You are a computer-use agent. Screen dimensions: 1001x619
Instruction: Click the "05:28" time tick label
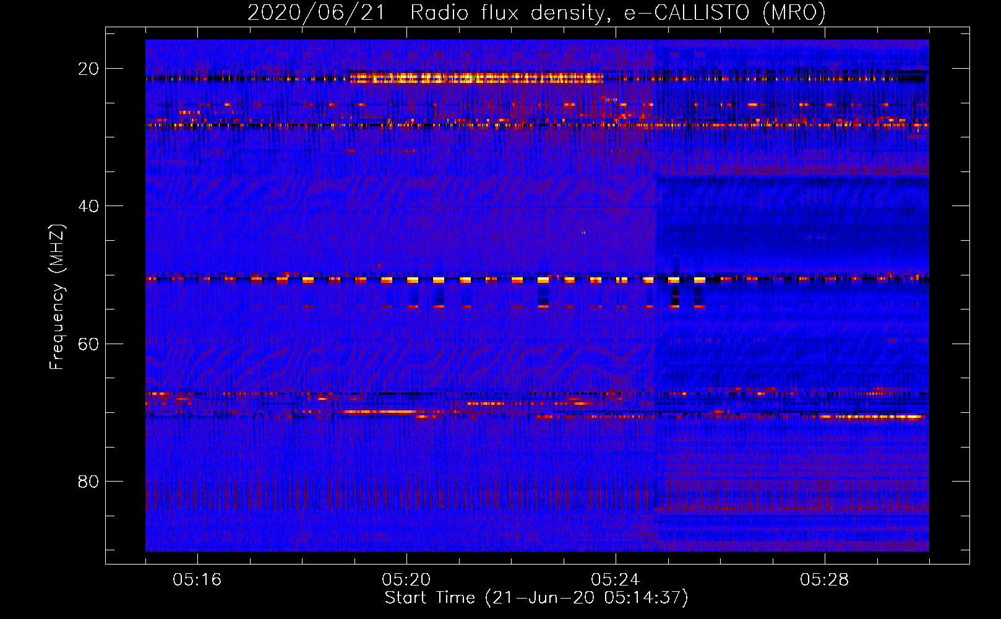(825, 580)
